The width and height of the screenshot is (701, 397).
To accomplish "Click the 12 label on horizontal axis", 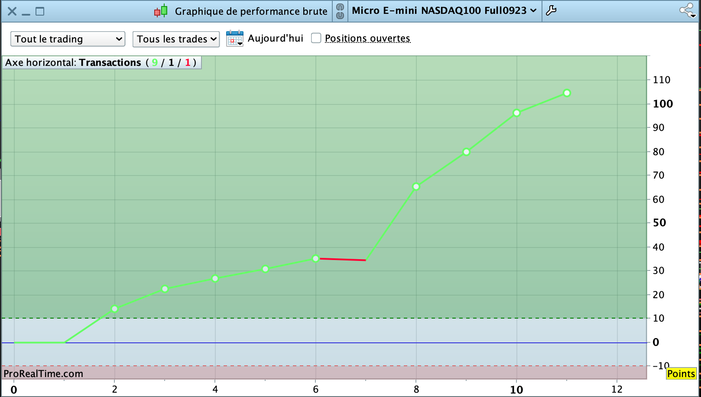I will pos(617,389).
